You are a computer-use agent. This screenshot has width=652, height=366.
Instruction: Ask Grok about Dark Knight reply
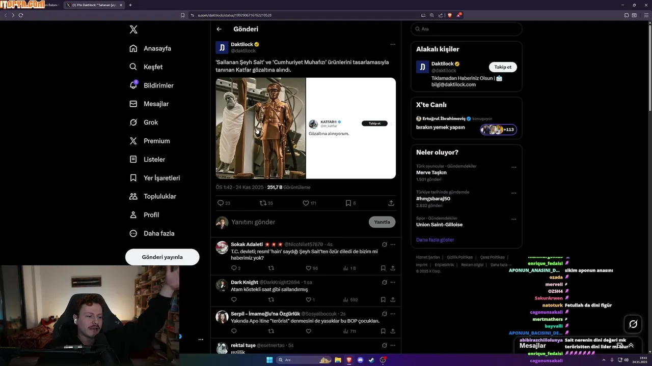coord(385,282)
